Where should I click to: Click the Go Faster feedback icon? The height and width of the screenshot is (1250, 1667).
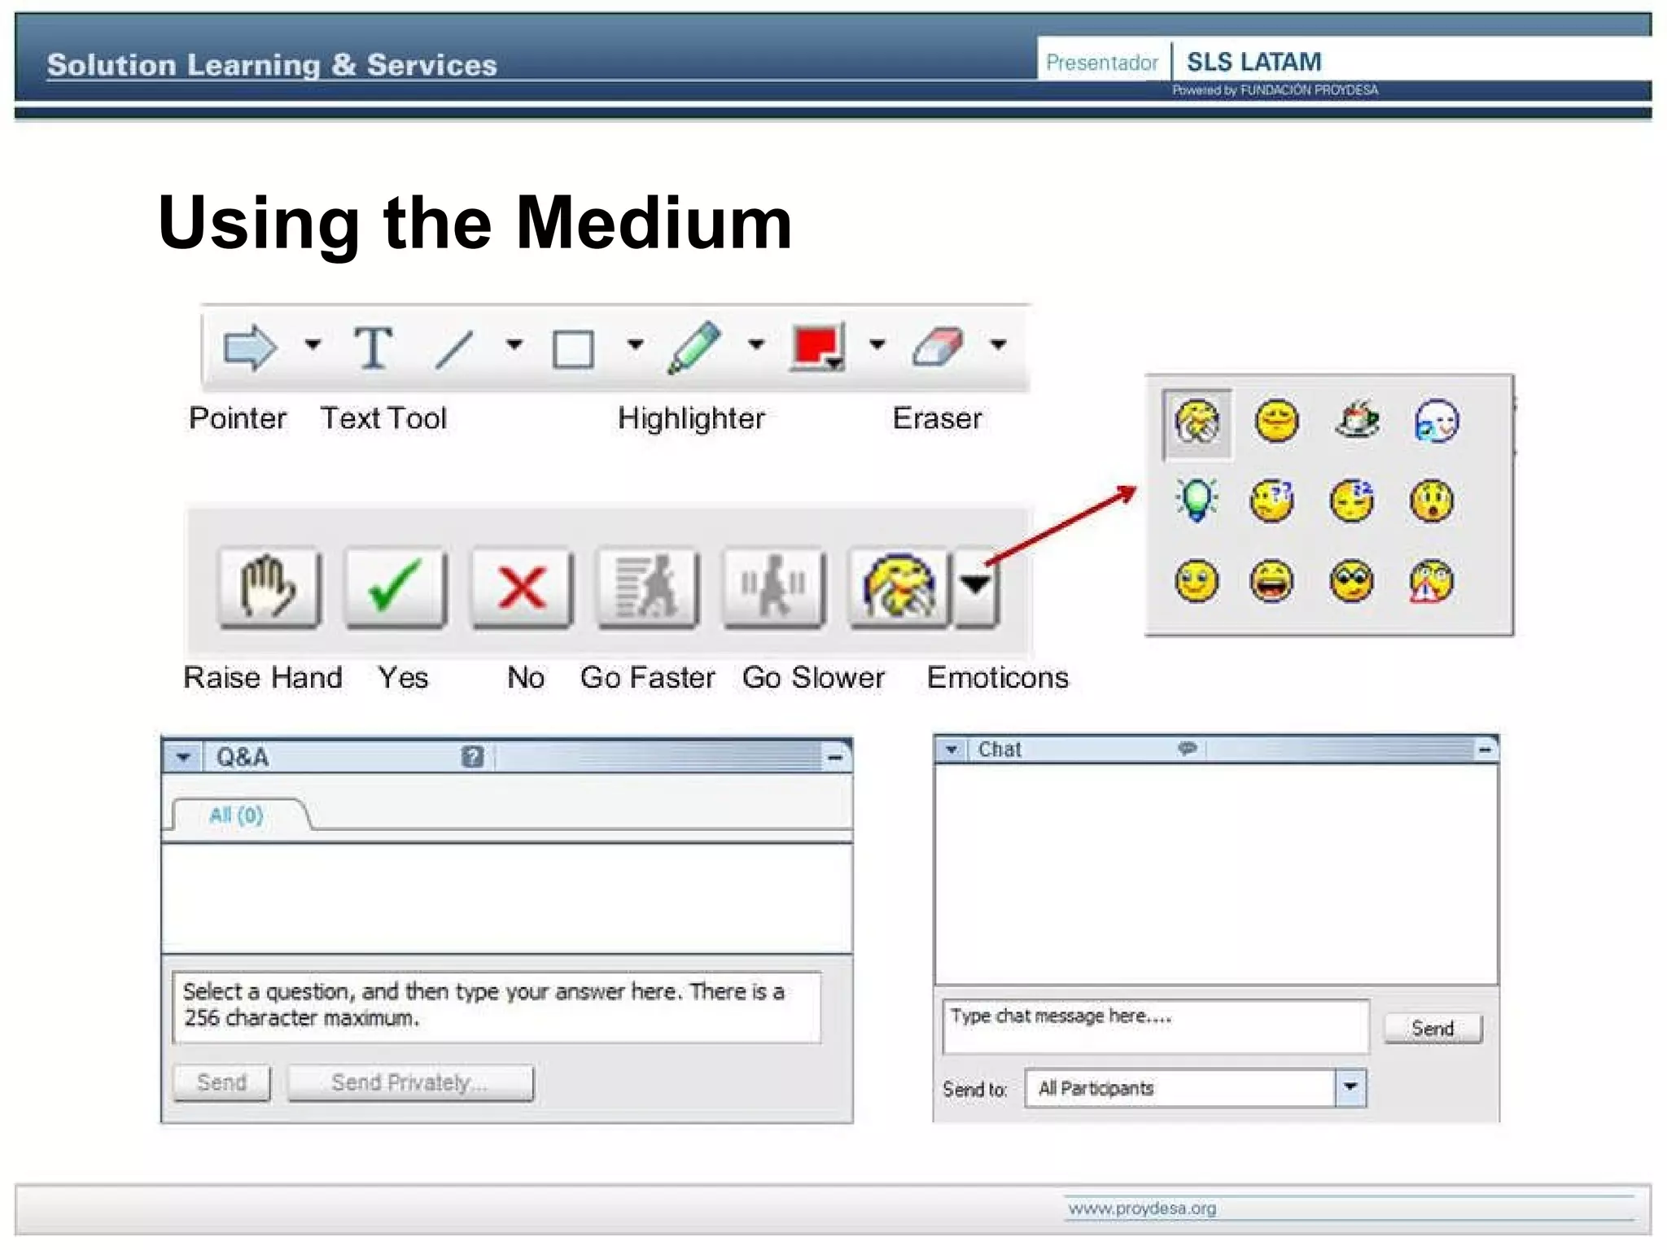pyautogui.click(x=648, y=587)
